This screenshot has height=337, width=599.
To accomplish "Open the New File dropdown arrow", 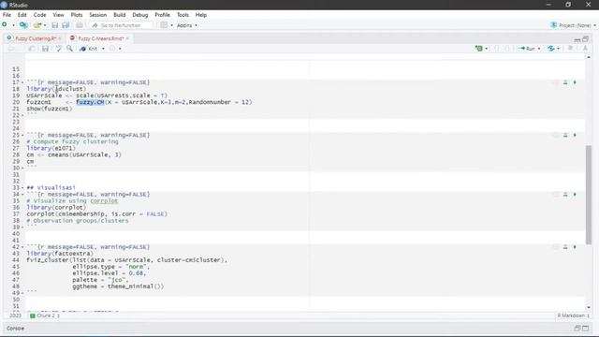I will pos(13,25).
